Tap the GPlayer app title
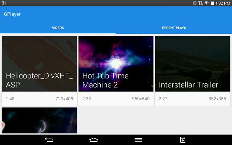The height and width of the screenshot is (145, 232). tap(12, 14)
